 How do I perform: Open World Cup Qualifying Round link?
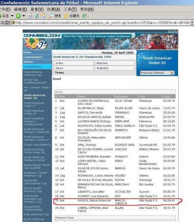coord(35,81)
